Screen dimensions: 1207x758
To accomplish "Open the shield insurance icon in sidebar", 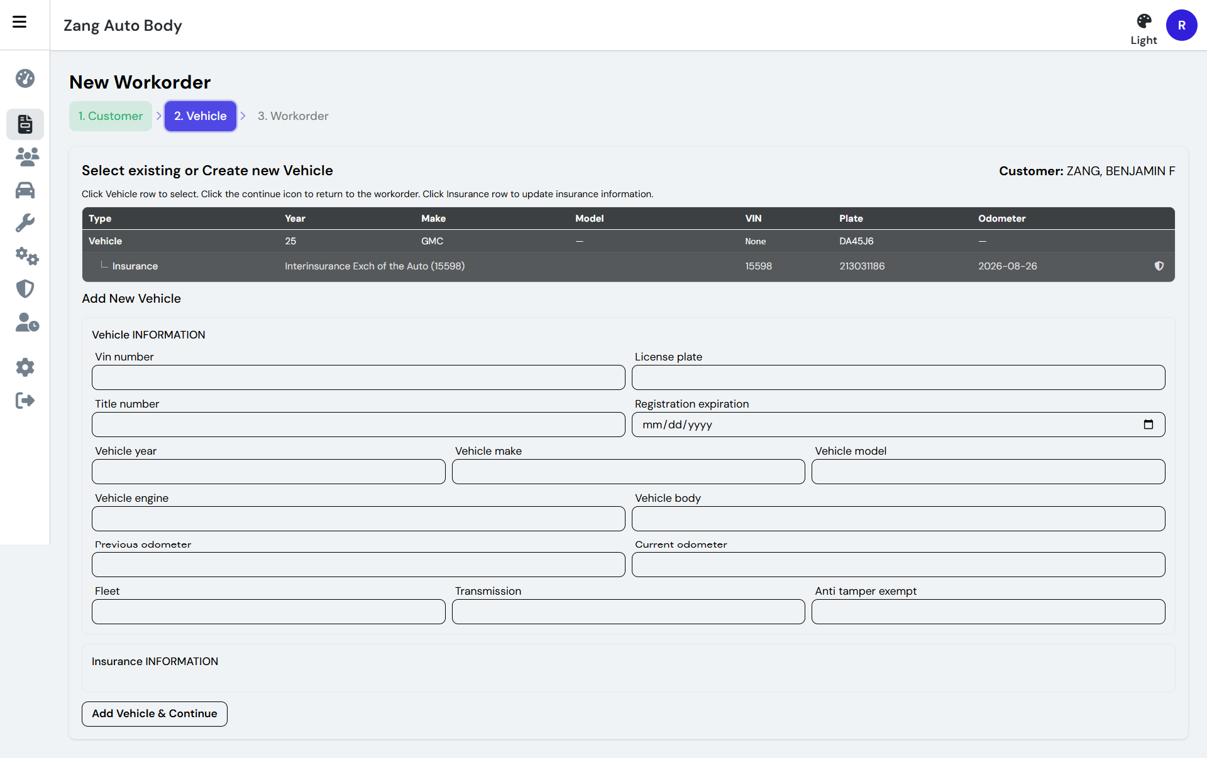I will [x=25, y=289].
